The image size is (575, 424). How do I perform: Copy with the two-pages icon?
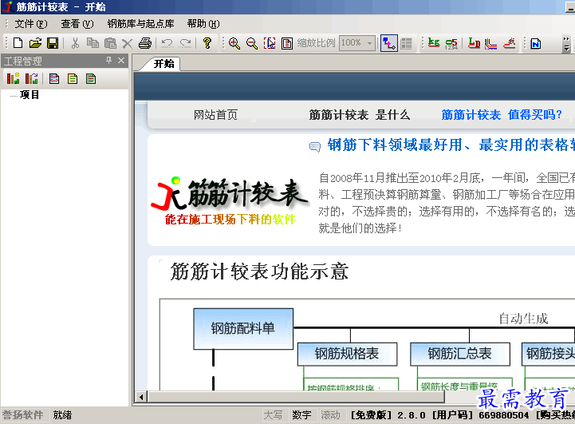coord(93,43)
